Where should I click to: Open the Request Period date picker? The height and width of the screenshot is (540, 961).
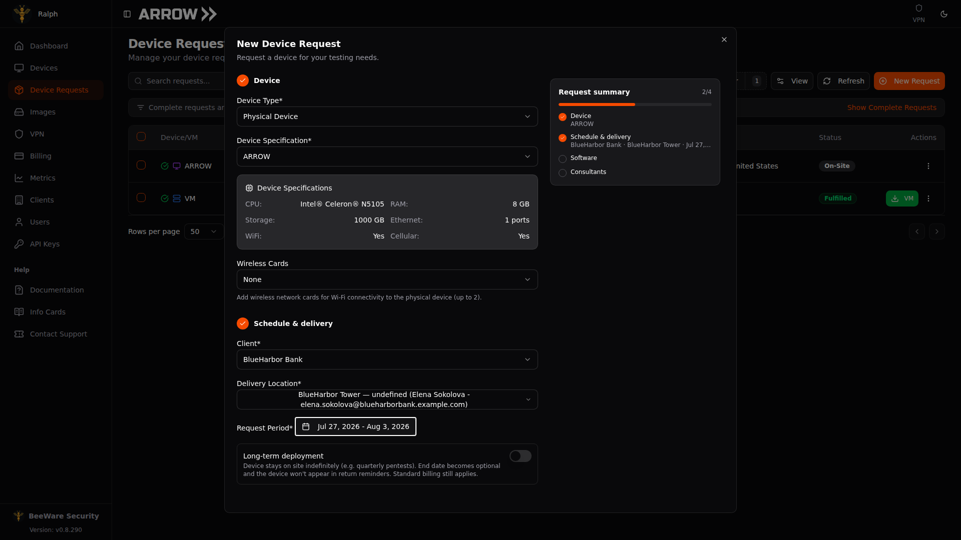tap(355, 426)
